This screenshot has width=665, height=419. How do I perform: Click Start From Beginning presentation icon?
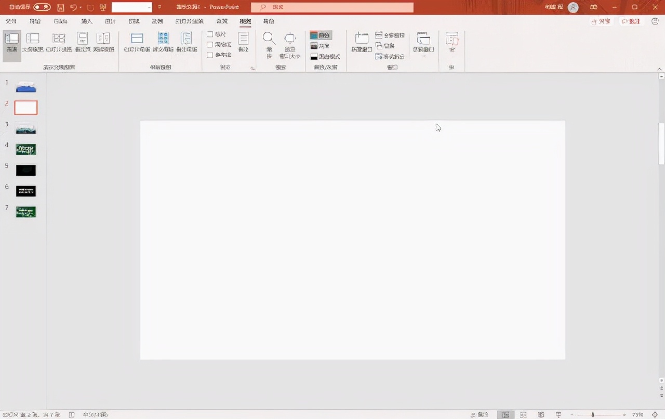coord(103,7)
